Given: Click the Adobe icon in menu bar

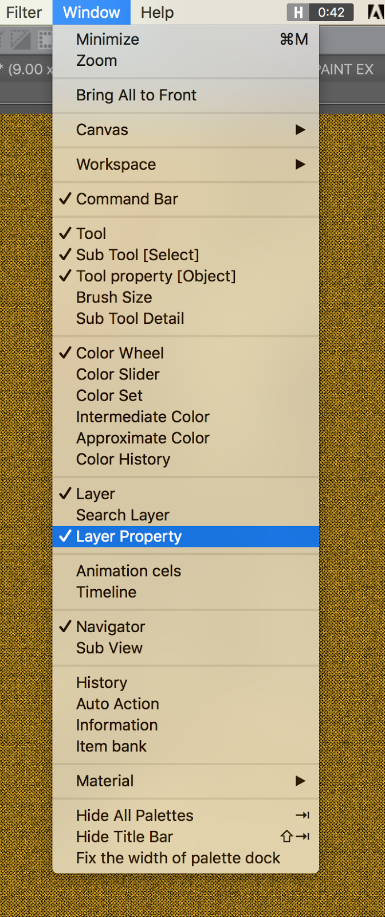Looking at the screenshot, I should pos(376,12).
